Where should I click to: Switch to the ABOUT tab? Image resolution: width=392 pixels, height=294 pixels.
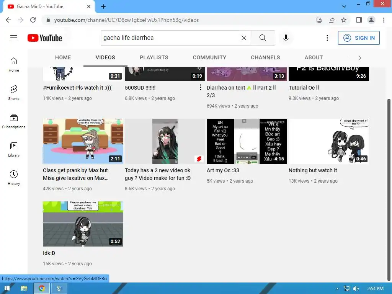click(x=314, y=57)
